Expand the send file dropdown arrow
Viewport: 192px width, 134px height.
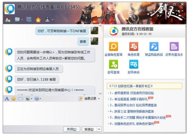(22, 20)
